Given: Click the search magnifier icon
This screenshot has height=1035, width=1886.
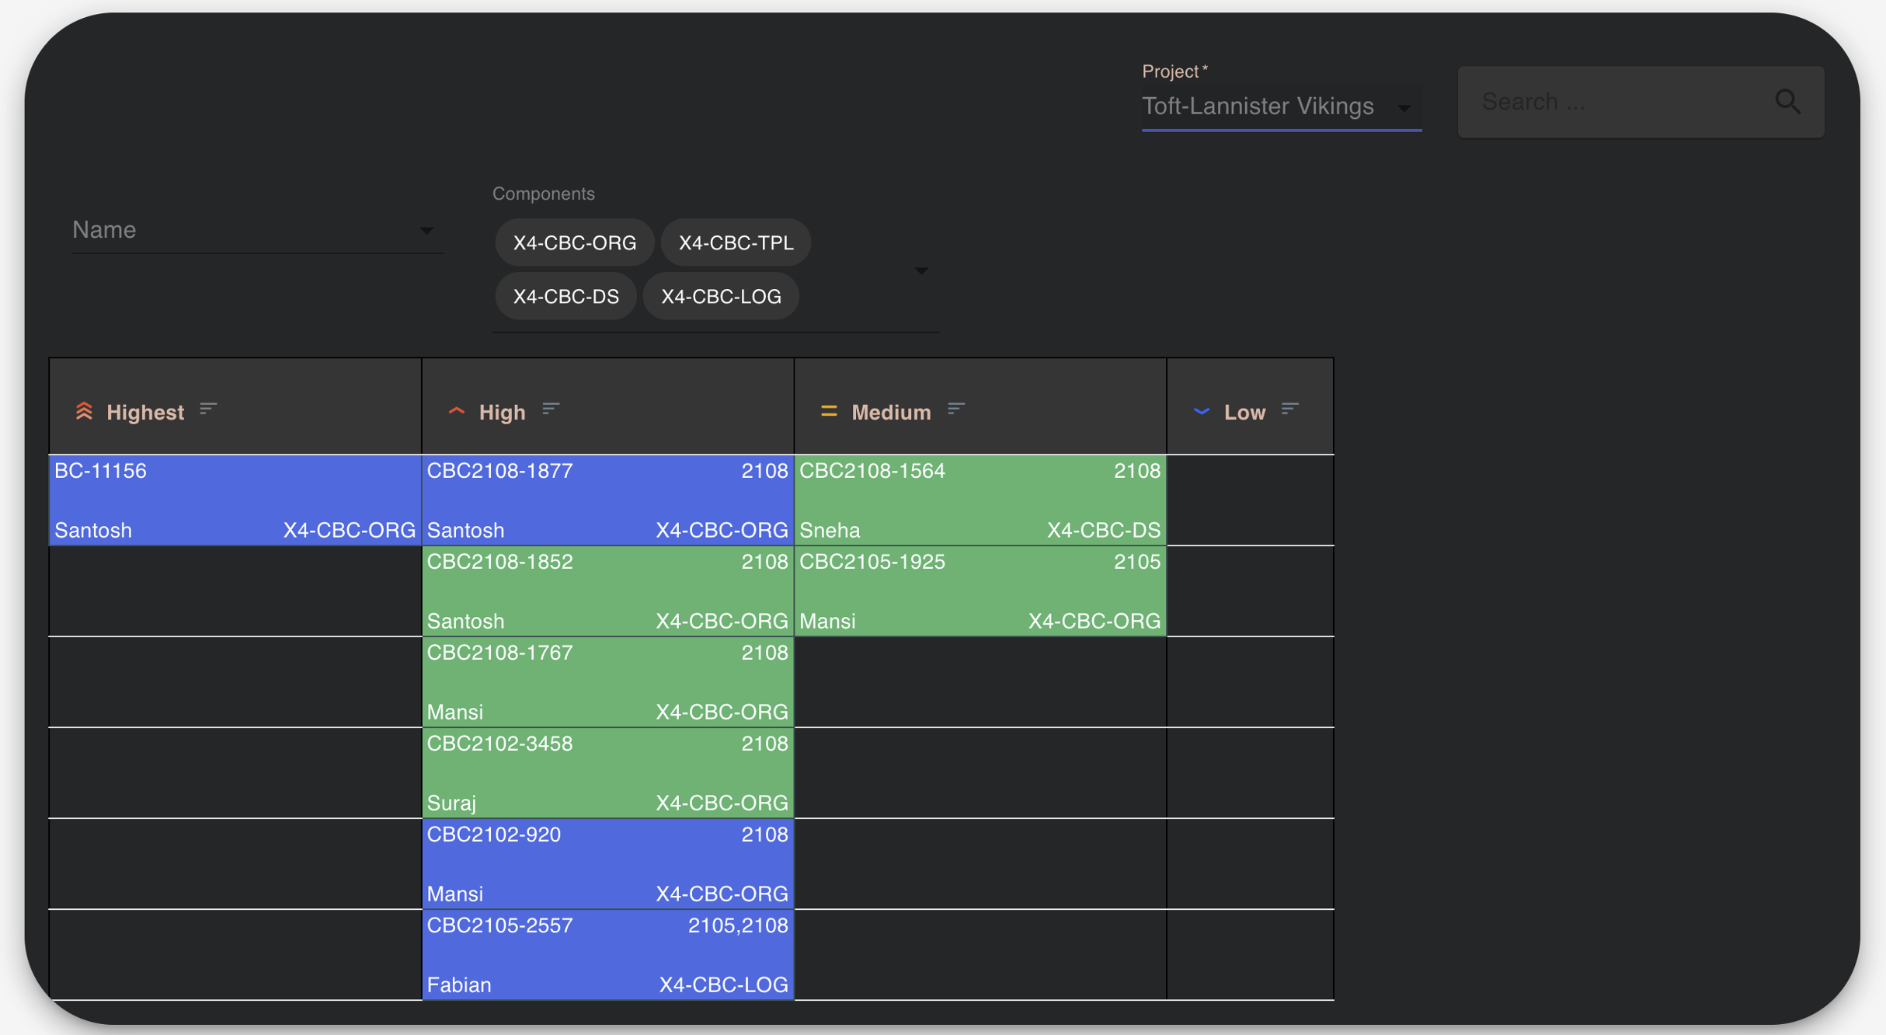Looking at the screenshot, I should tap(1788, 101).
